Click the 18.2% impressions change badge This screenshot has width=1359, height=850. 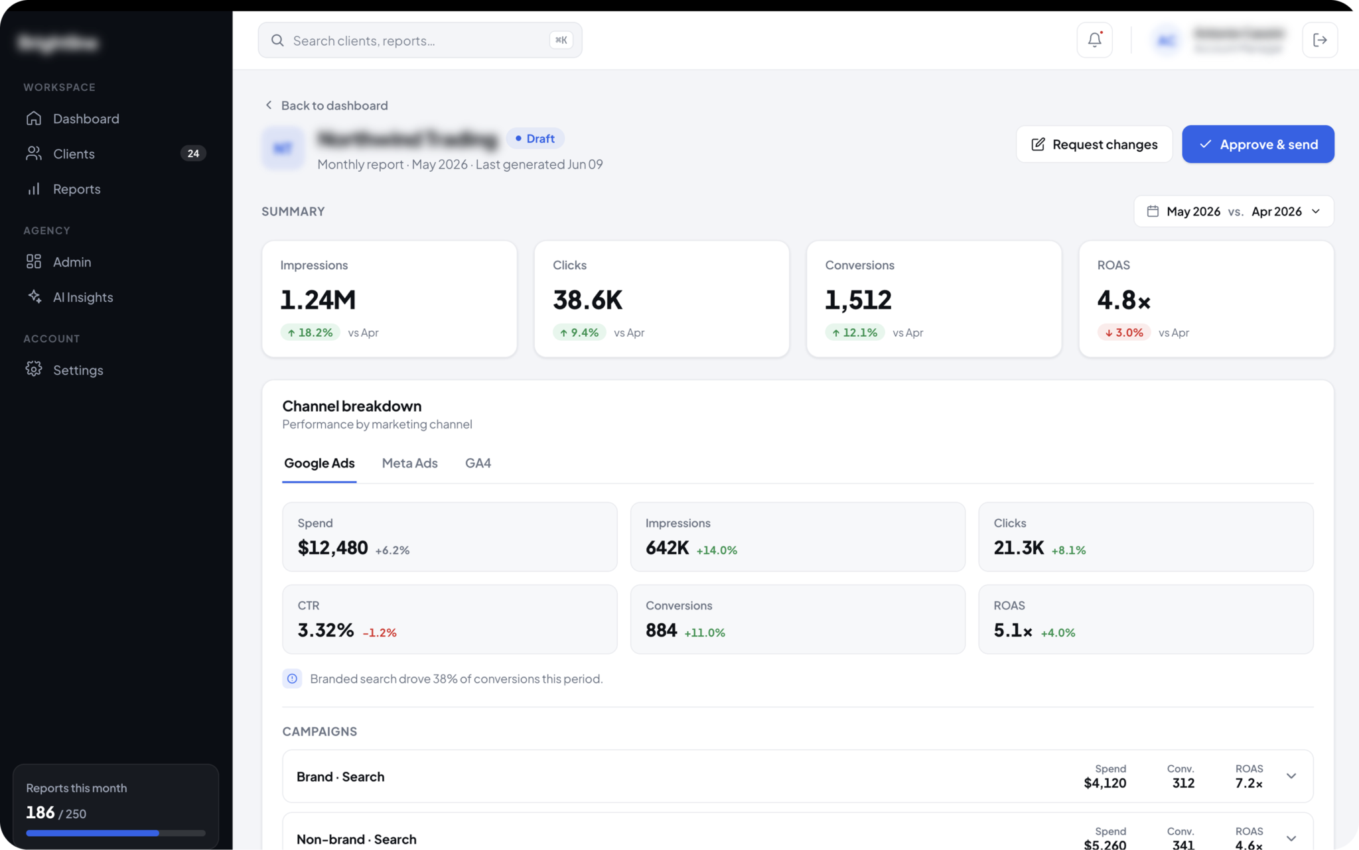pos(310,332)
